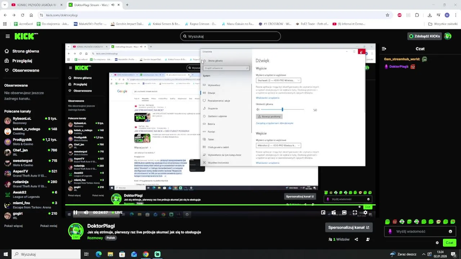Open media controls icon in Chrome

438,15
